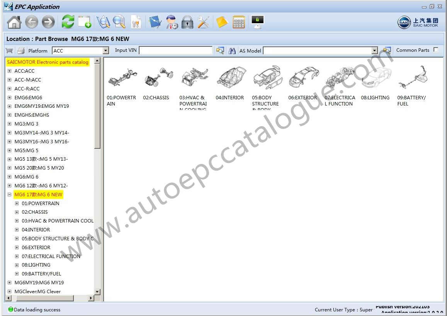This screenshot has width=447, height=316.
Task: Click the printer icon beside Platform
Action: click(21, 51)
